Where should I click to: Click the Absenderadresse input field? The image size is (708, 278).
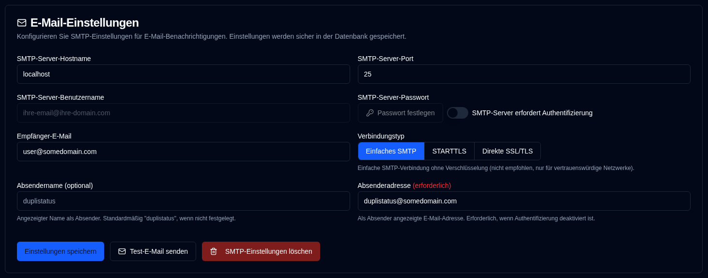[x=524, y=201]
